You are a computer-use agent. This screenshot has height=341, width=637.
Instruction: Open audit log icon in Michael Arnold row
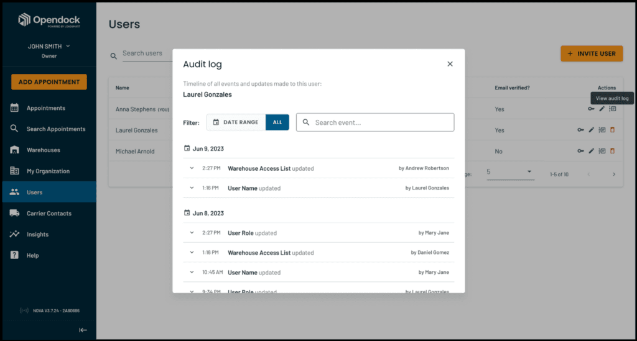tap(602, 151)
